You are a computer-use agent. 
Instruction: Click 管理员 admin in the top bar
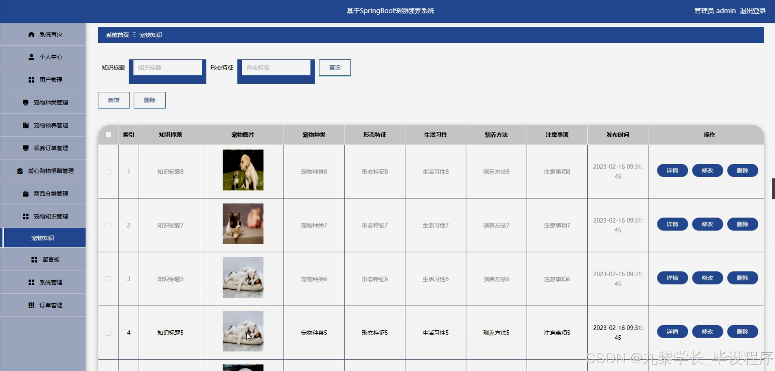pyautogui.click(x=715, y=11)
